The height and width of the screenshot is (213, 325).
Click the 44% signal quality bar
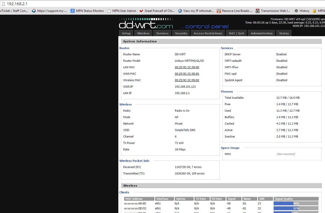tap(296, 203)
